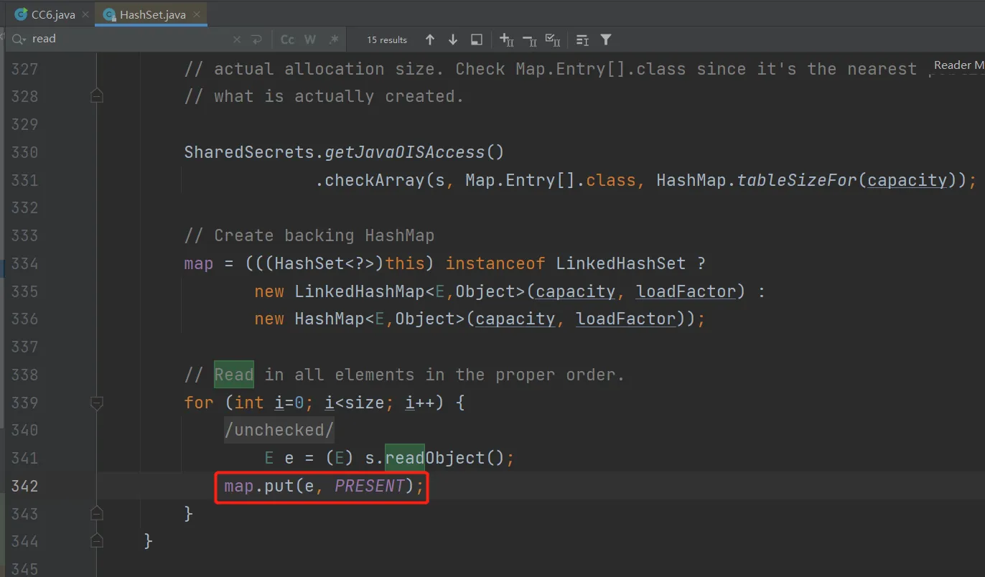The height and width of the screenshot is (577, 985).
Task: Click the fold end marker at line 343
Action: tap(97, 514)
